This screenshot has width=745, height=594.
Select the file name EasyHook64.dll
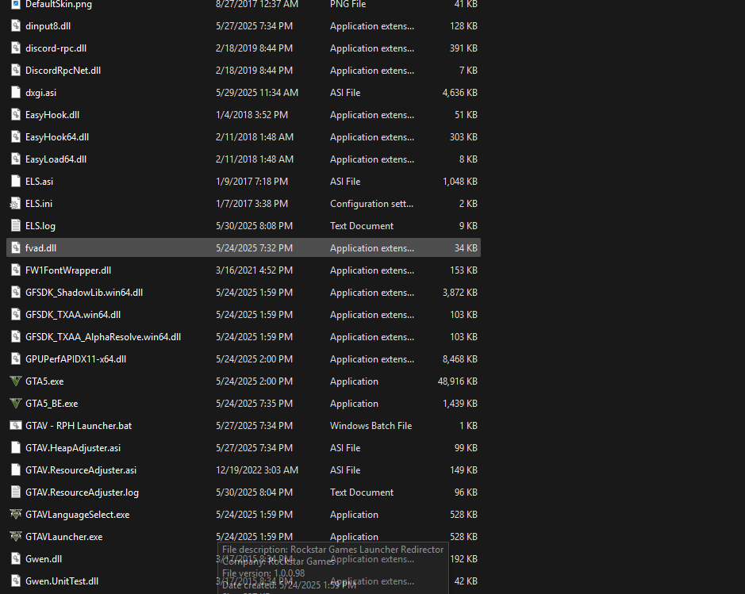point(57,137)
